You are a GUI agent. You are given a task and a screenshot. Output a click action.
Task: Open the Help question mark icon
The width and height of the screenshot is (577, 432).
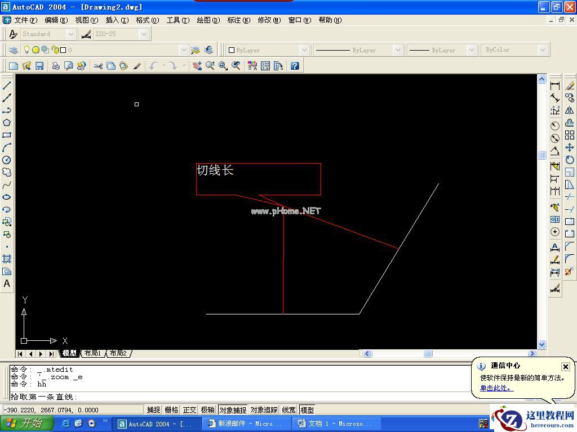(294, 66)
